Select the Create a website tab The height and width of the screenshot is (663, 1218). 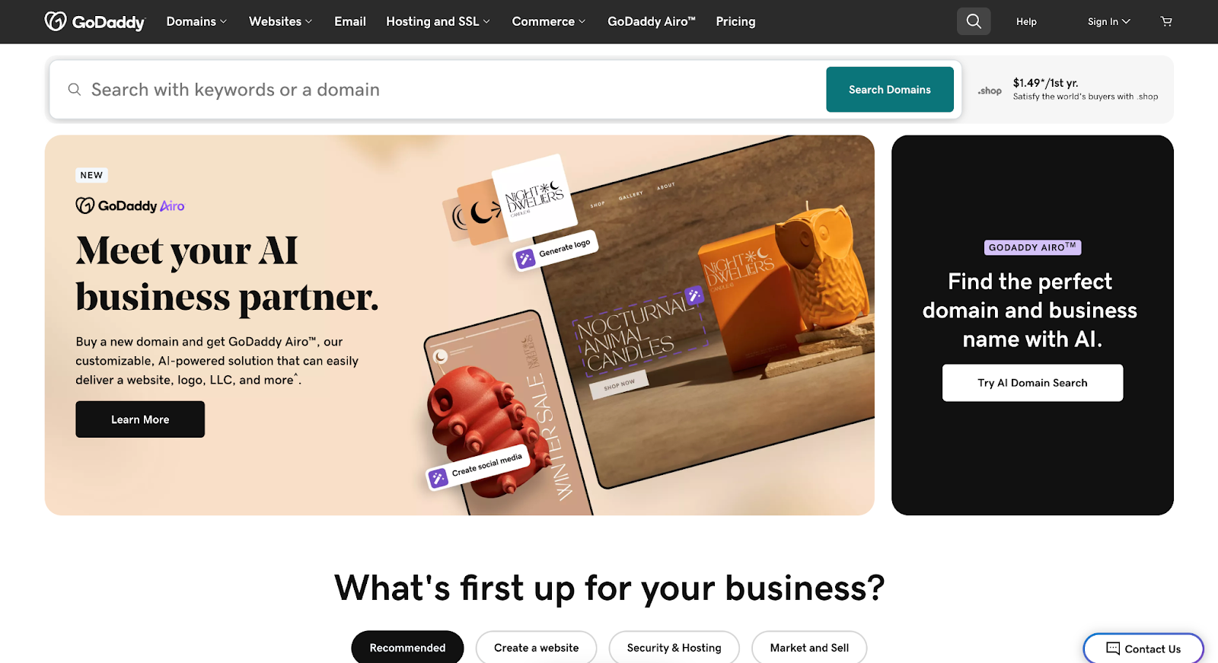point(536,648)
